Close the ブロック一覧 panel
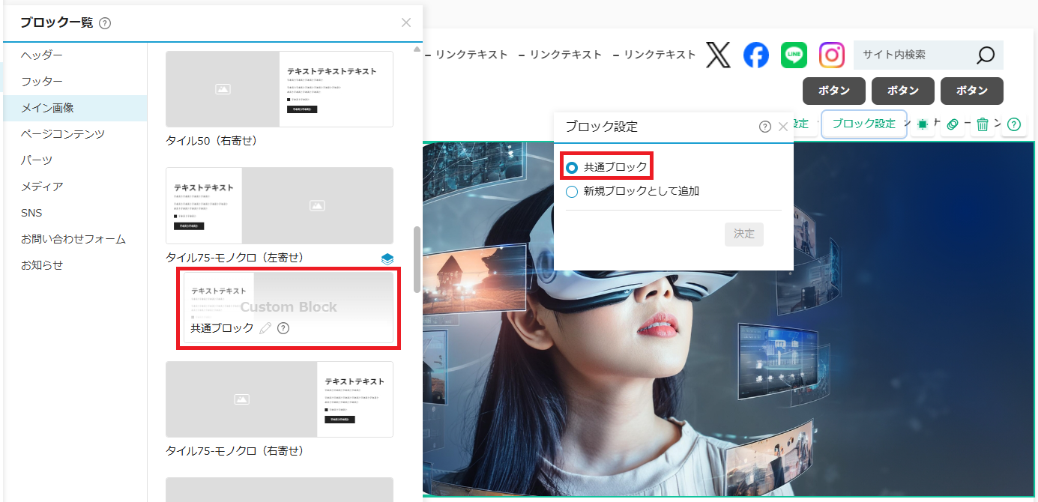Viewport: 1038px width, 502px height. pos(406,22)
